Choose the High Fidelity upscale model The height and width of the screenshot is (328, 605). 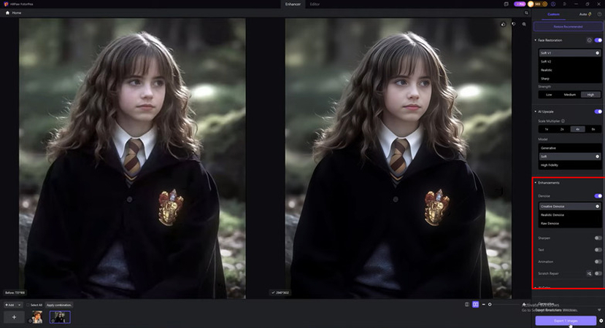coord(570,165)
